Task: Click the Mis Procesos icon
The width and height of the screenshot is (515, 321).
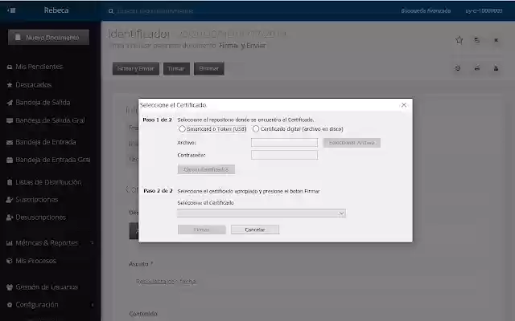Action: (10, 261)
